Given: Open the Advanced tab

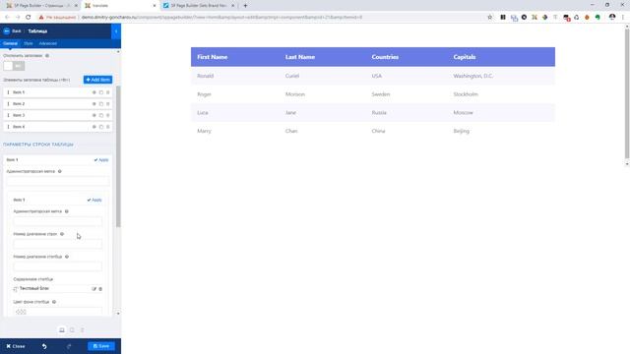Looking at the screenshot, I should (x=48, y=43).
